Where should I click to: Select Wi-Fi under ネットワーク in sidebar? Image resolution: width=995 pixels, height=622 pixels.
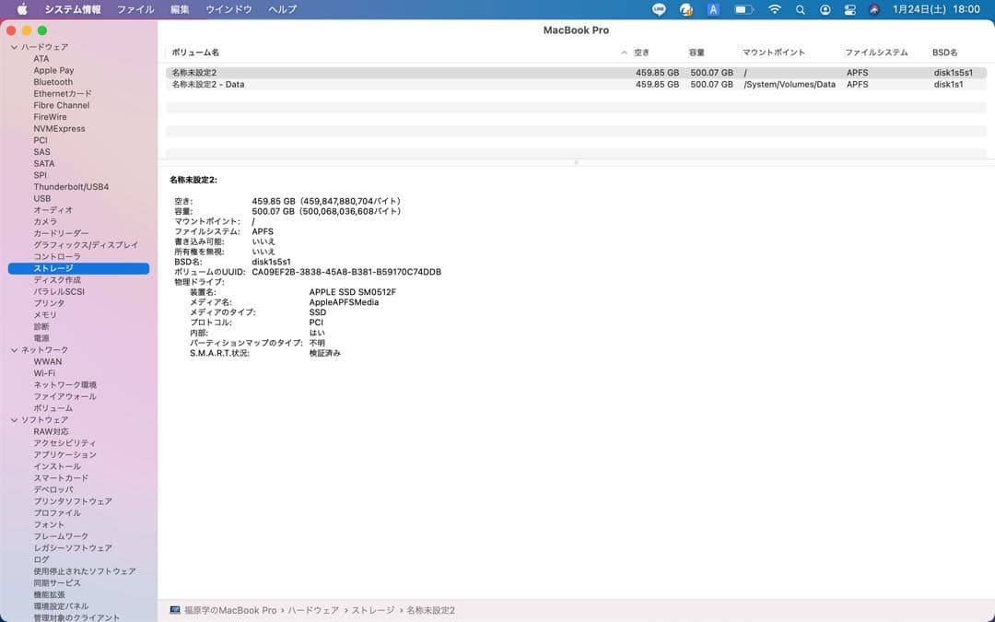(x=43, y=372)
